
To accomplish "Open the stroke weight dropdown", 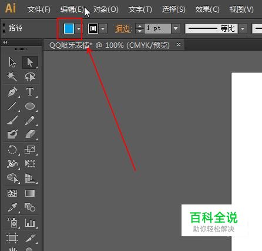I will click(x=176, y=29).
